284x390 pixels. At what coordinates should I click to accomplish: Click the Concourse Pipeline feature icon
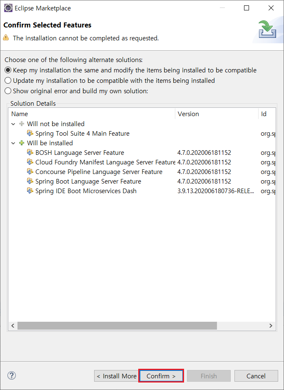[x=30, y=171]
